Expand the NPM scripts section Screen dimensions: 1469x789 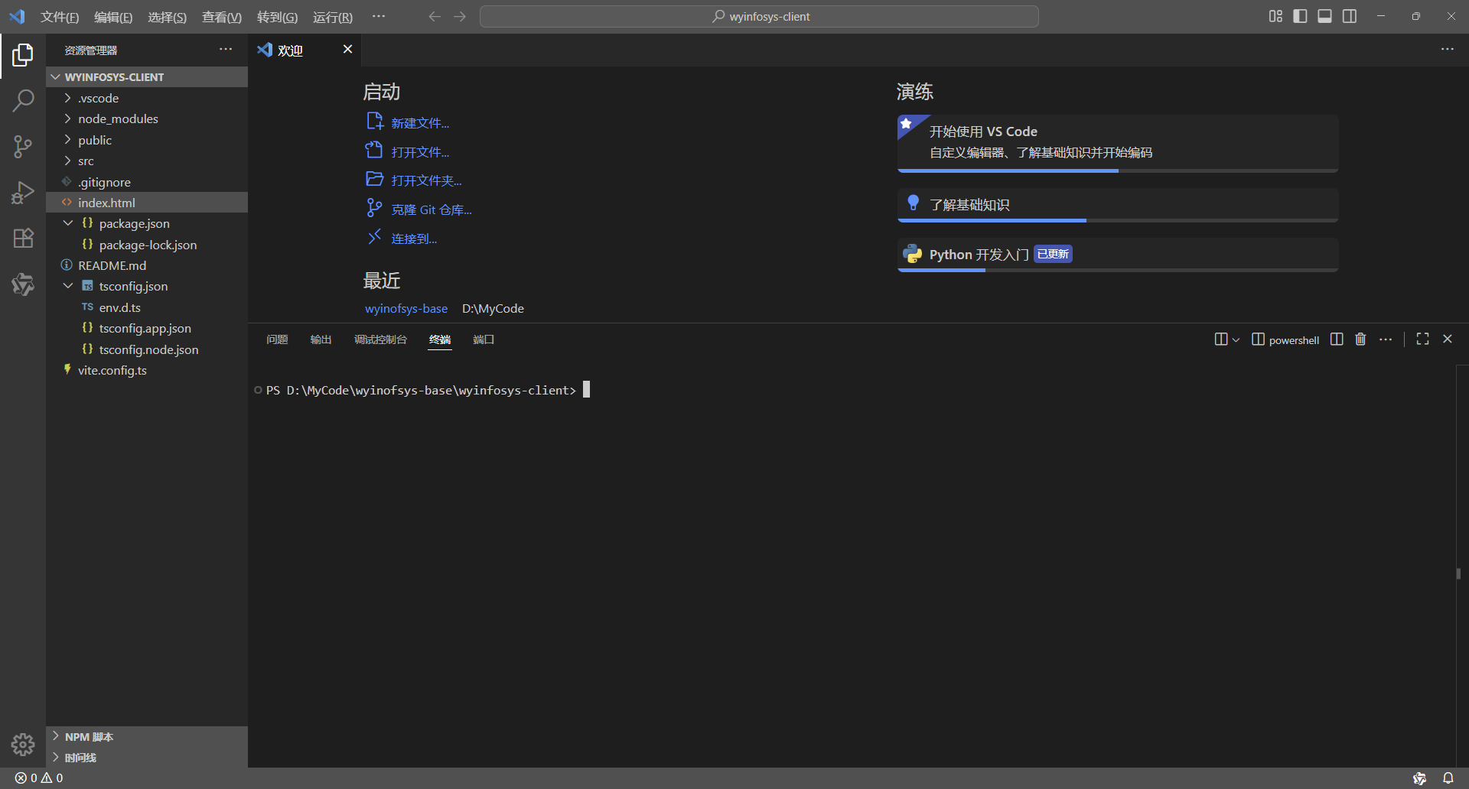pos(147,737)
